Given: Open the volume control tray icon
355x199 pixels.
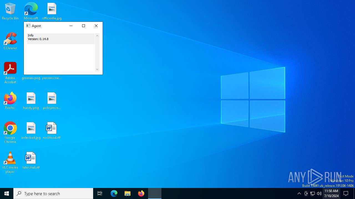Looking at the screenshot, I should coord(319,193).
